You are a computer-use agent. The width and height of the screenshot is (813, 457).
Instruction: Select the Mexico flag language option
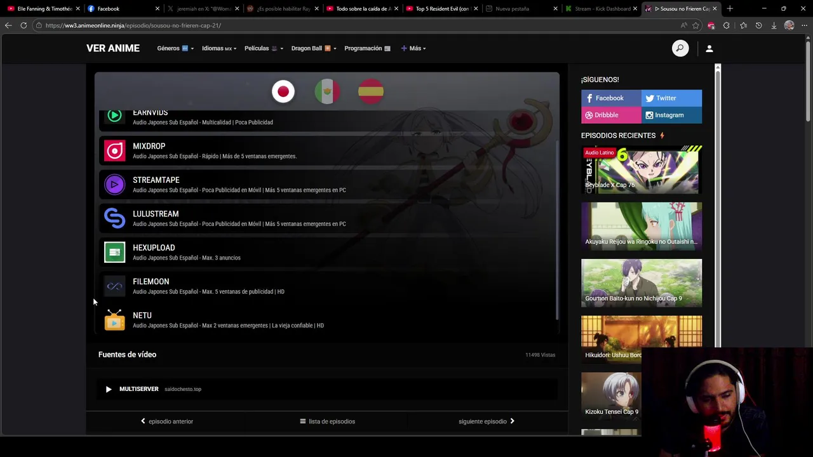coord(327,91)
